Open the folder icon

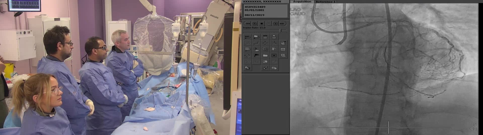[265, 55]
